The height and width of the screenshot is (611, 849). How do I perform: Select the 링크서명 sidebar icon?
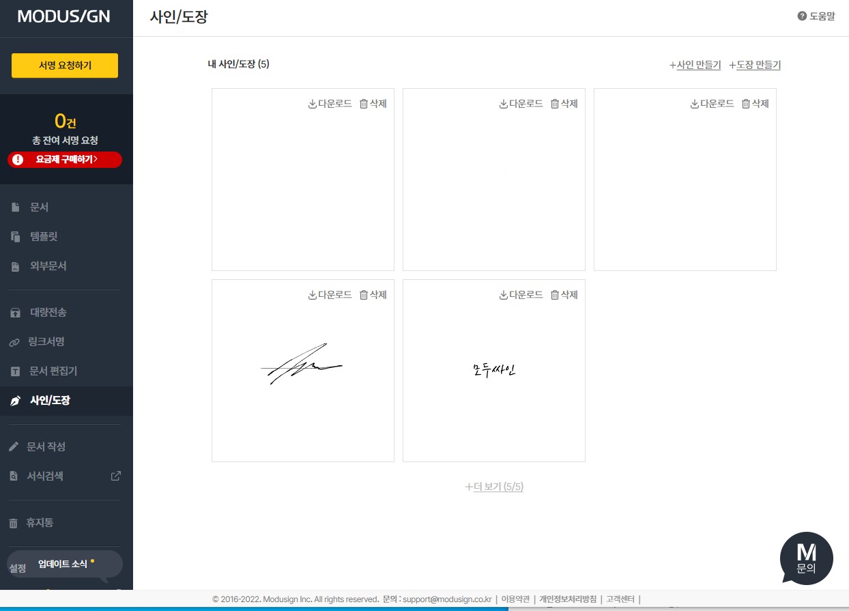15,341
